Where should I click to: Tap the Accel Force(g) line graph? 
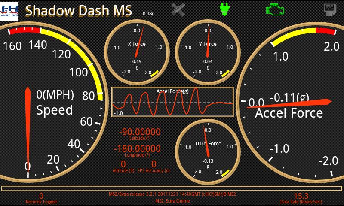[x=173, y=102]
